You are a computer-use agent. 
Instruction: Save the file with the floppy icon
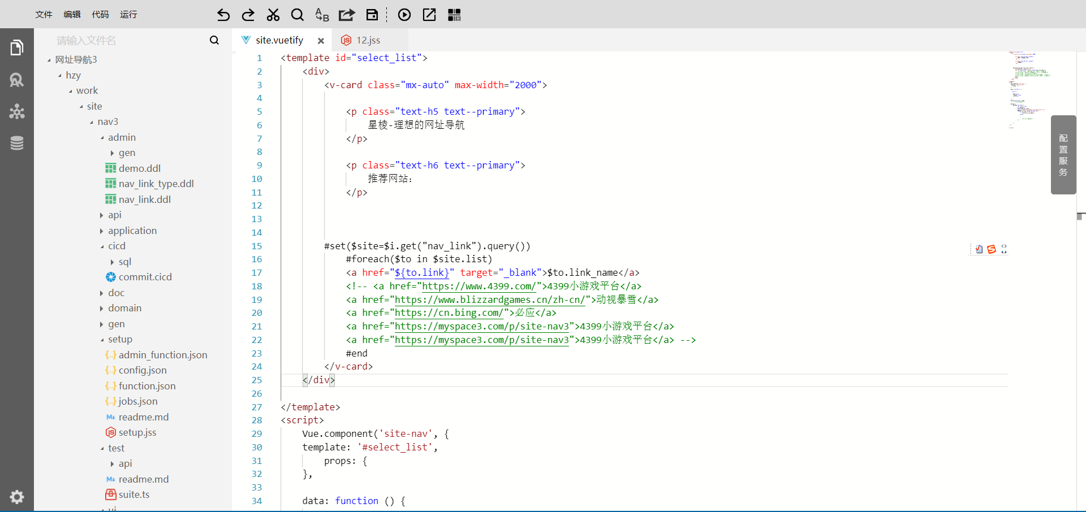(372, 15)
